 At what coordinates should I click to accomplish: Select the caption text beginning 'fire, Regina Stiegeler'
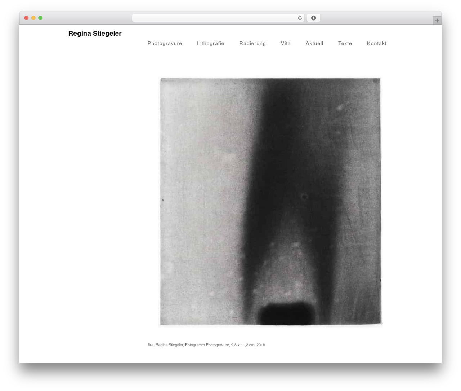(x=206, y=345)
